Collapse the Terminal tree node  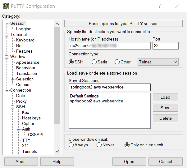(7, 35)
